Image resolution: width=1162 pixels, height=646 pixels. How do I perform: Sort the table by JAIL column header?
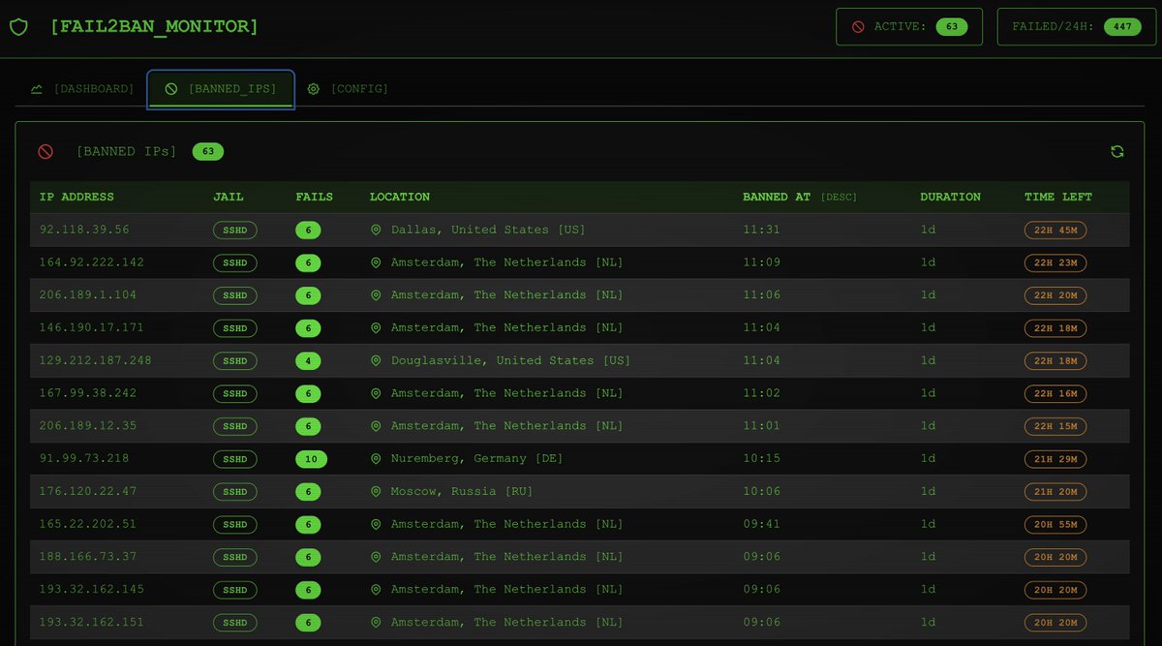coord(229,197)
